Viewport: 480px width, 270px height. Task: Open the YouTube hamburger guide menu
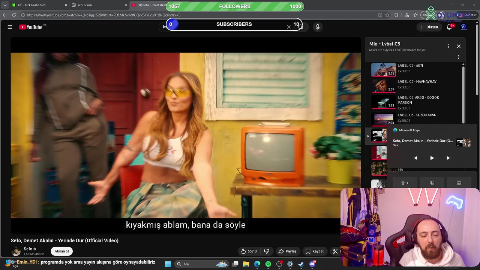click(x=10, y=27)
